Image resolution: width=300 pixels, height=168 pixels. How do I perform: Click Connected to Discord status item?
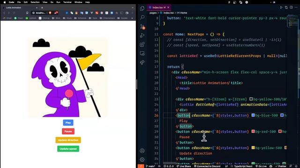(x=207, y=166)
